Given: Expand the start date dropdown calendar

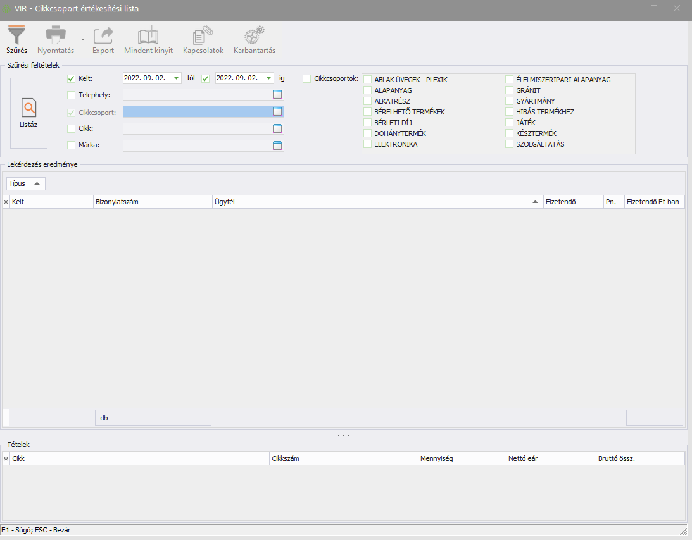Looking at the screenshot, I should click(x=176, y=78).
